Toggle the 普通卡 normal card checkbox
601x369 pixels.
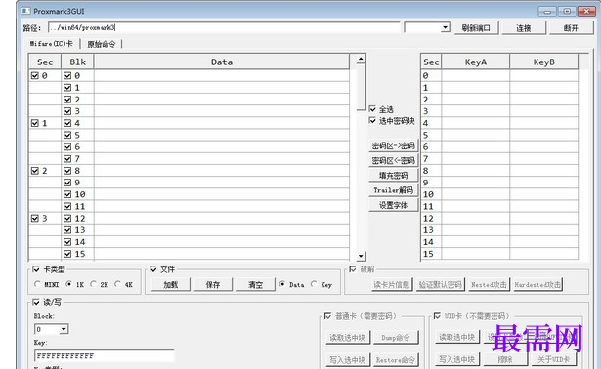(327, 316)
